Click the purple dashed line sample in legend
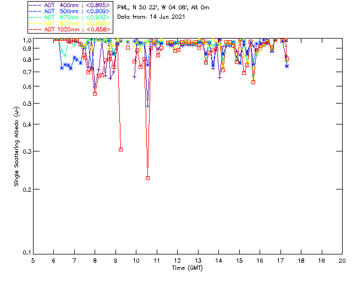Image resolution: width=352 pixels, height=282 pixels. pyautogui.click(x=35, y=5)
